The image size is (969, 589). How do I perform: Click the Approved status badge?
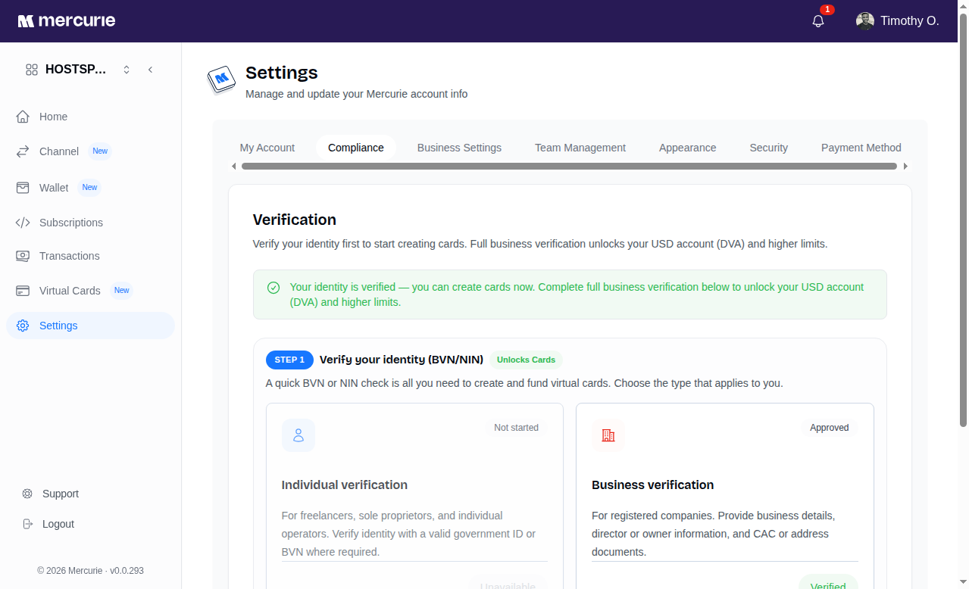tap(830, 428)
